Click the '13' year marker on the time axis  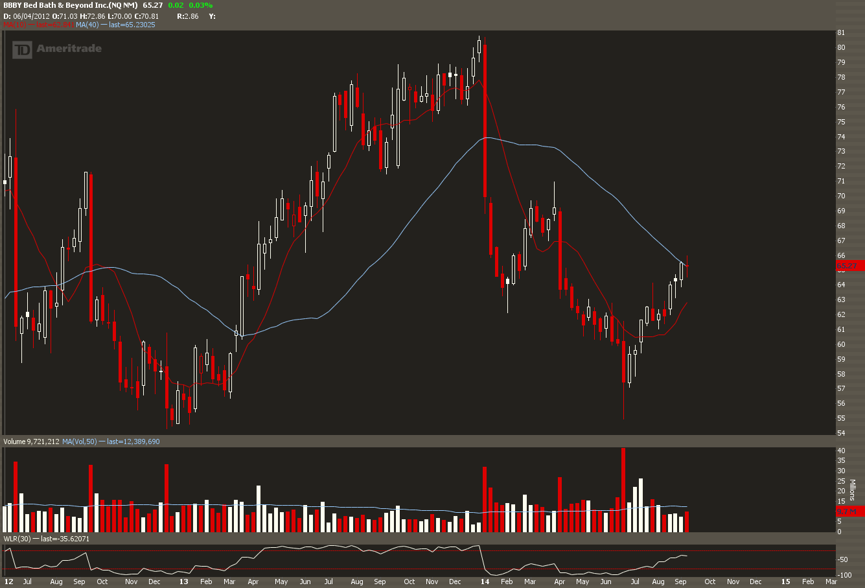[184, 582]
